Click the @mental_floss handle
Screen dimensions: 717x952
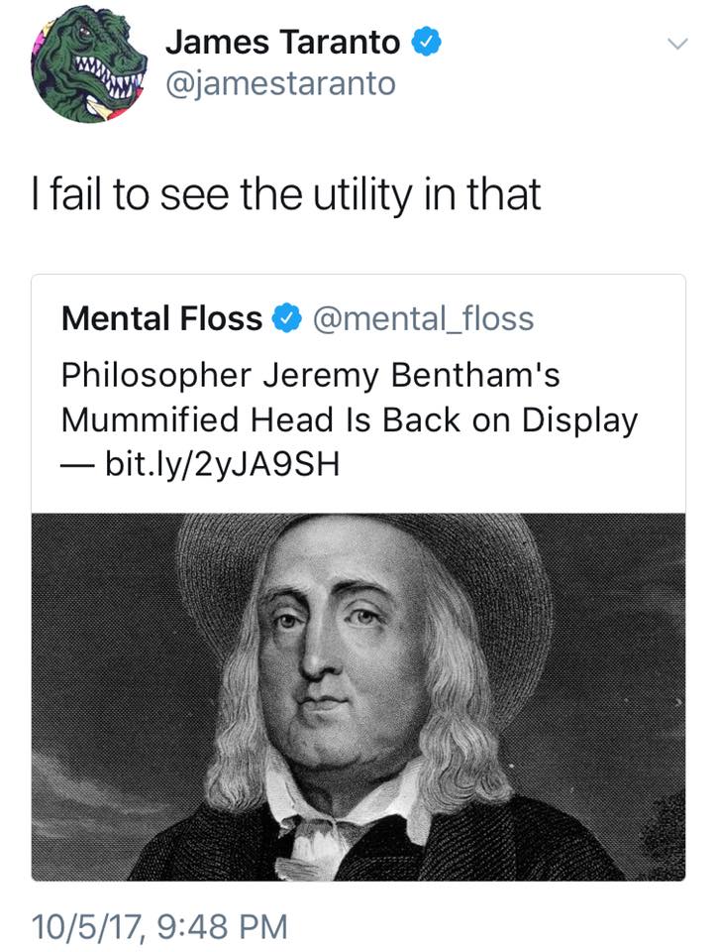[x=423, y=318]
